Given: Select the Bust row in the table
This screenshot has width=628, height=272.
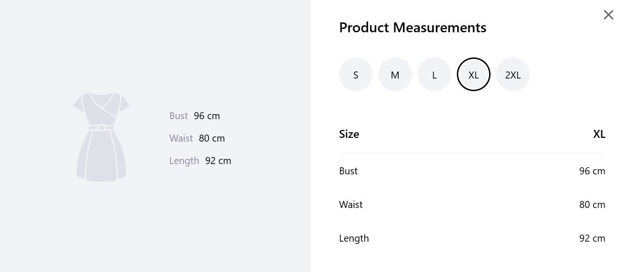Looking at the screenshot, I should (x=472, y=171).
